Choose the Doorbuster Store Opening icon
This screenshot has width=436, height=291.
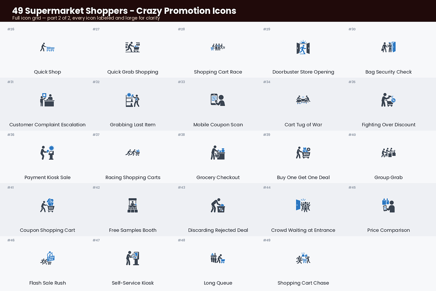[303, 47]
